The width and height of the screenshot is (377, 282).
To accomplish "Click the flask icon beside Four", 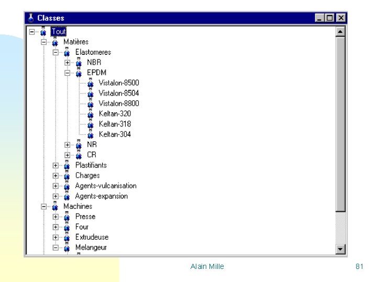I will pyautogui.click(x=67, y=227).
